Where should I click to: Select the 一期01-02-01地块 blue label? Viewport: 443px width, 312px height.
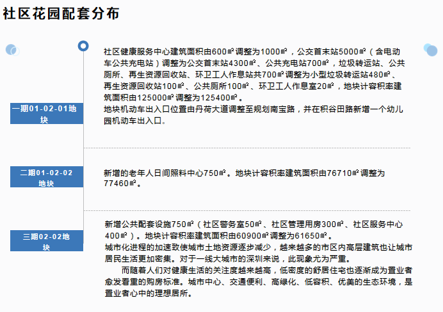pyautogui.click(x=47, y=114)
